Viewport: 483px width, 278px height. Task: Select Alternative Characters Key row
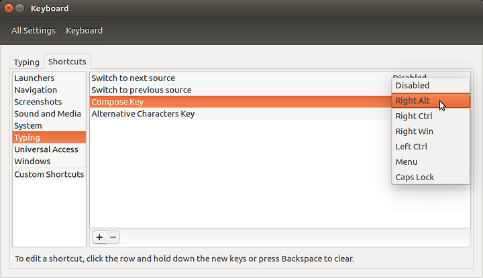click(240, 114)
